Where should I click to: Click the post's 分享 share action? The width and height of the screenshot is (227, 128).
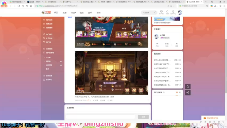pos(95,100)
